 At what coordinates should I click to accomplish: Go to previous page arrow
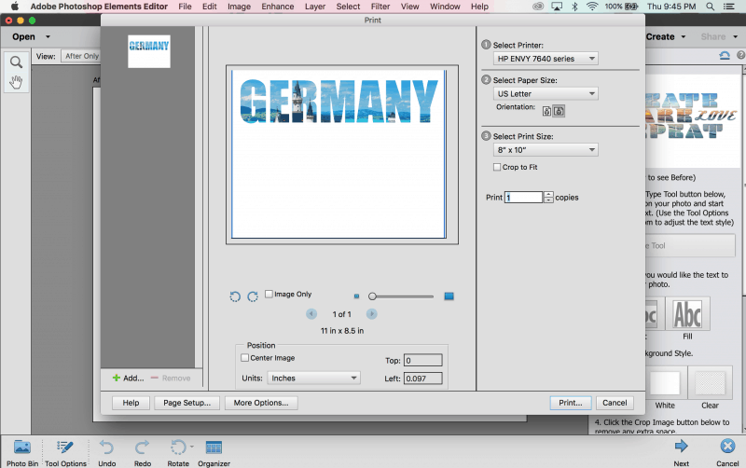[311, 314]
